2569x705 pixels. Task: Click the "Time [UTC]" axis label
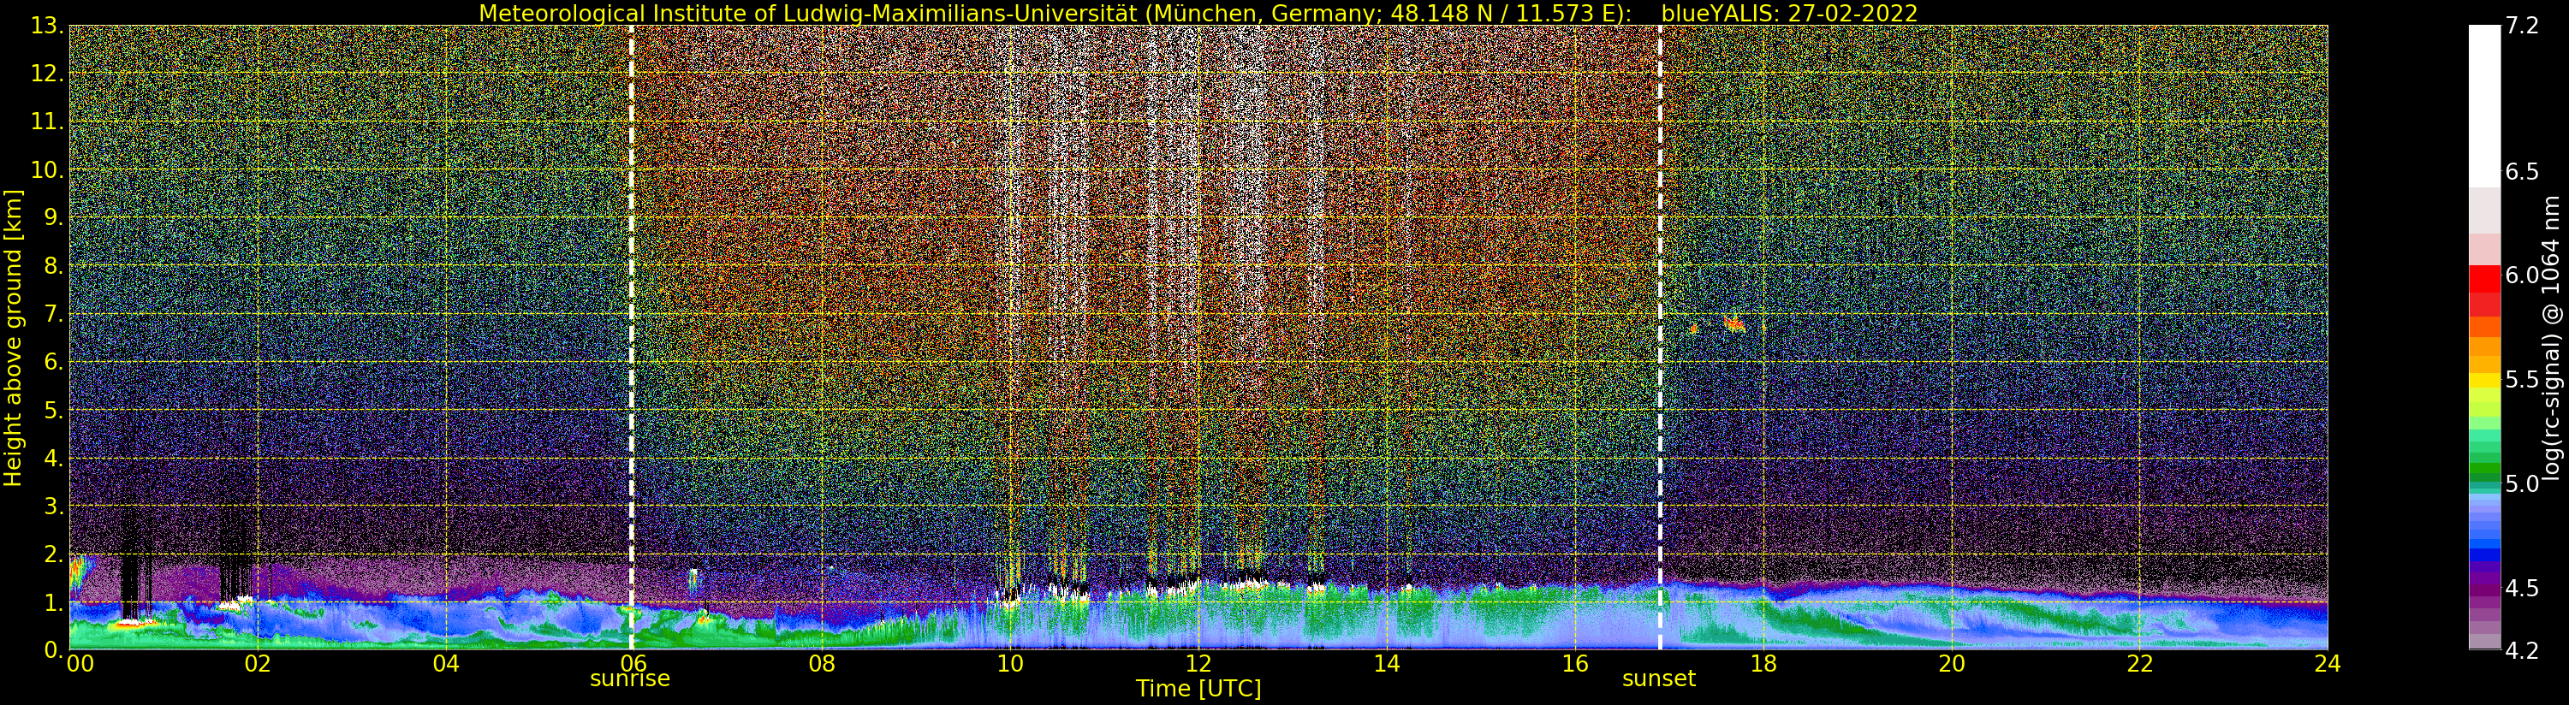click(x=1198, y=689)
